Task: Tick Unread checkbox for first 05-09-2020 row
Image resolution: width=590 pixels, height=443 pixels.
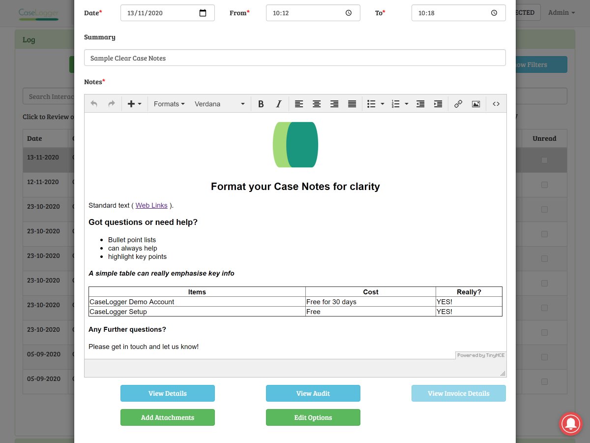Action: (x=544, y=357)
